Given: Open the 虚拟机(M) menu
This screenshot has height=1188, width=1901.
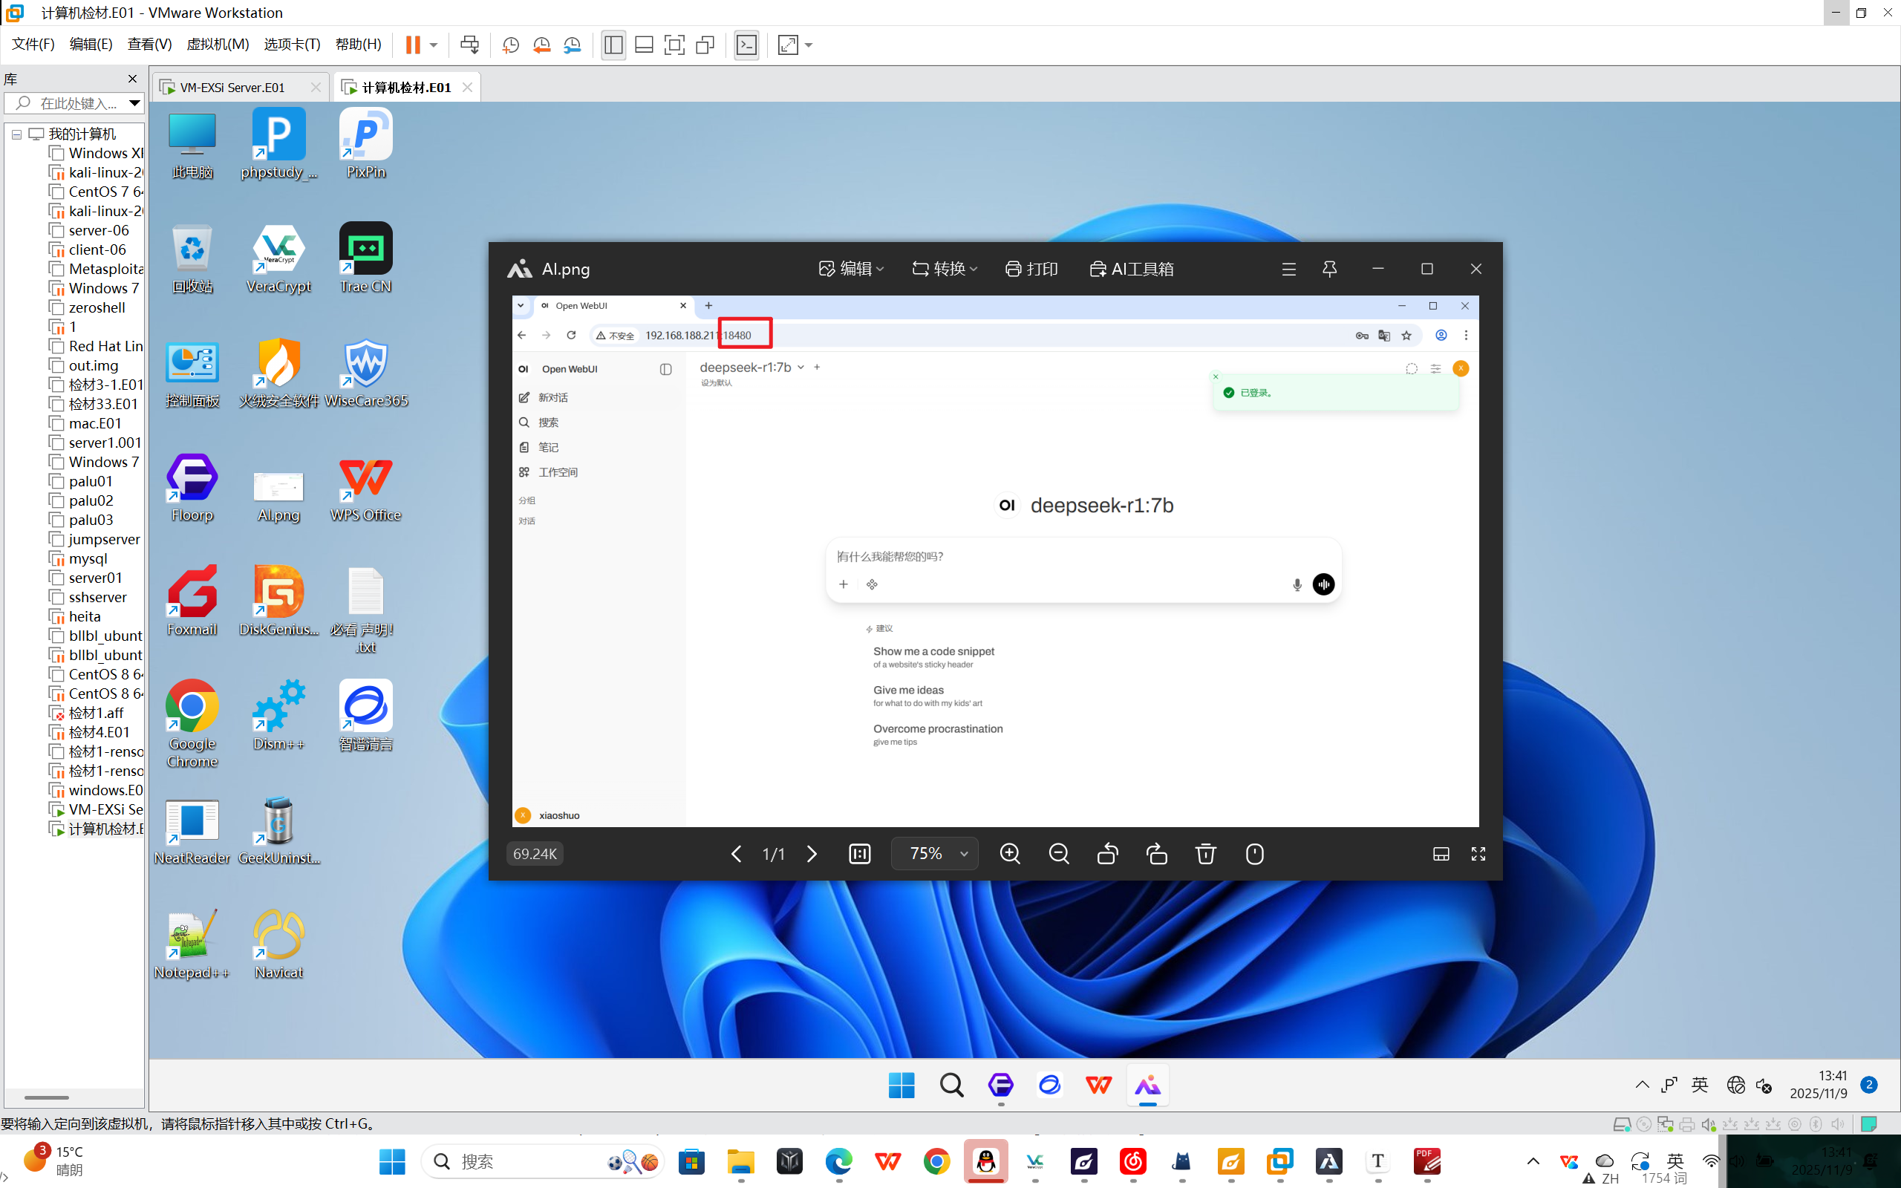Looking at the screenshot, I should pos(218,44).
